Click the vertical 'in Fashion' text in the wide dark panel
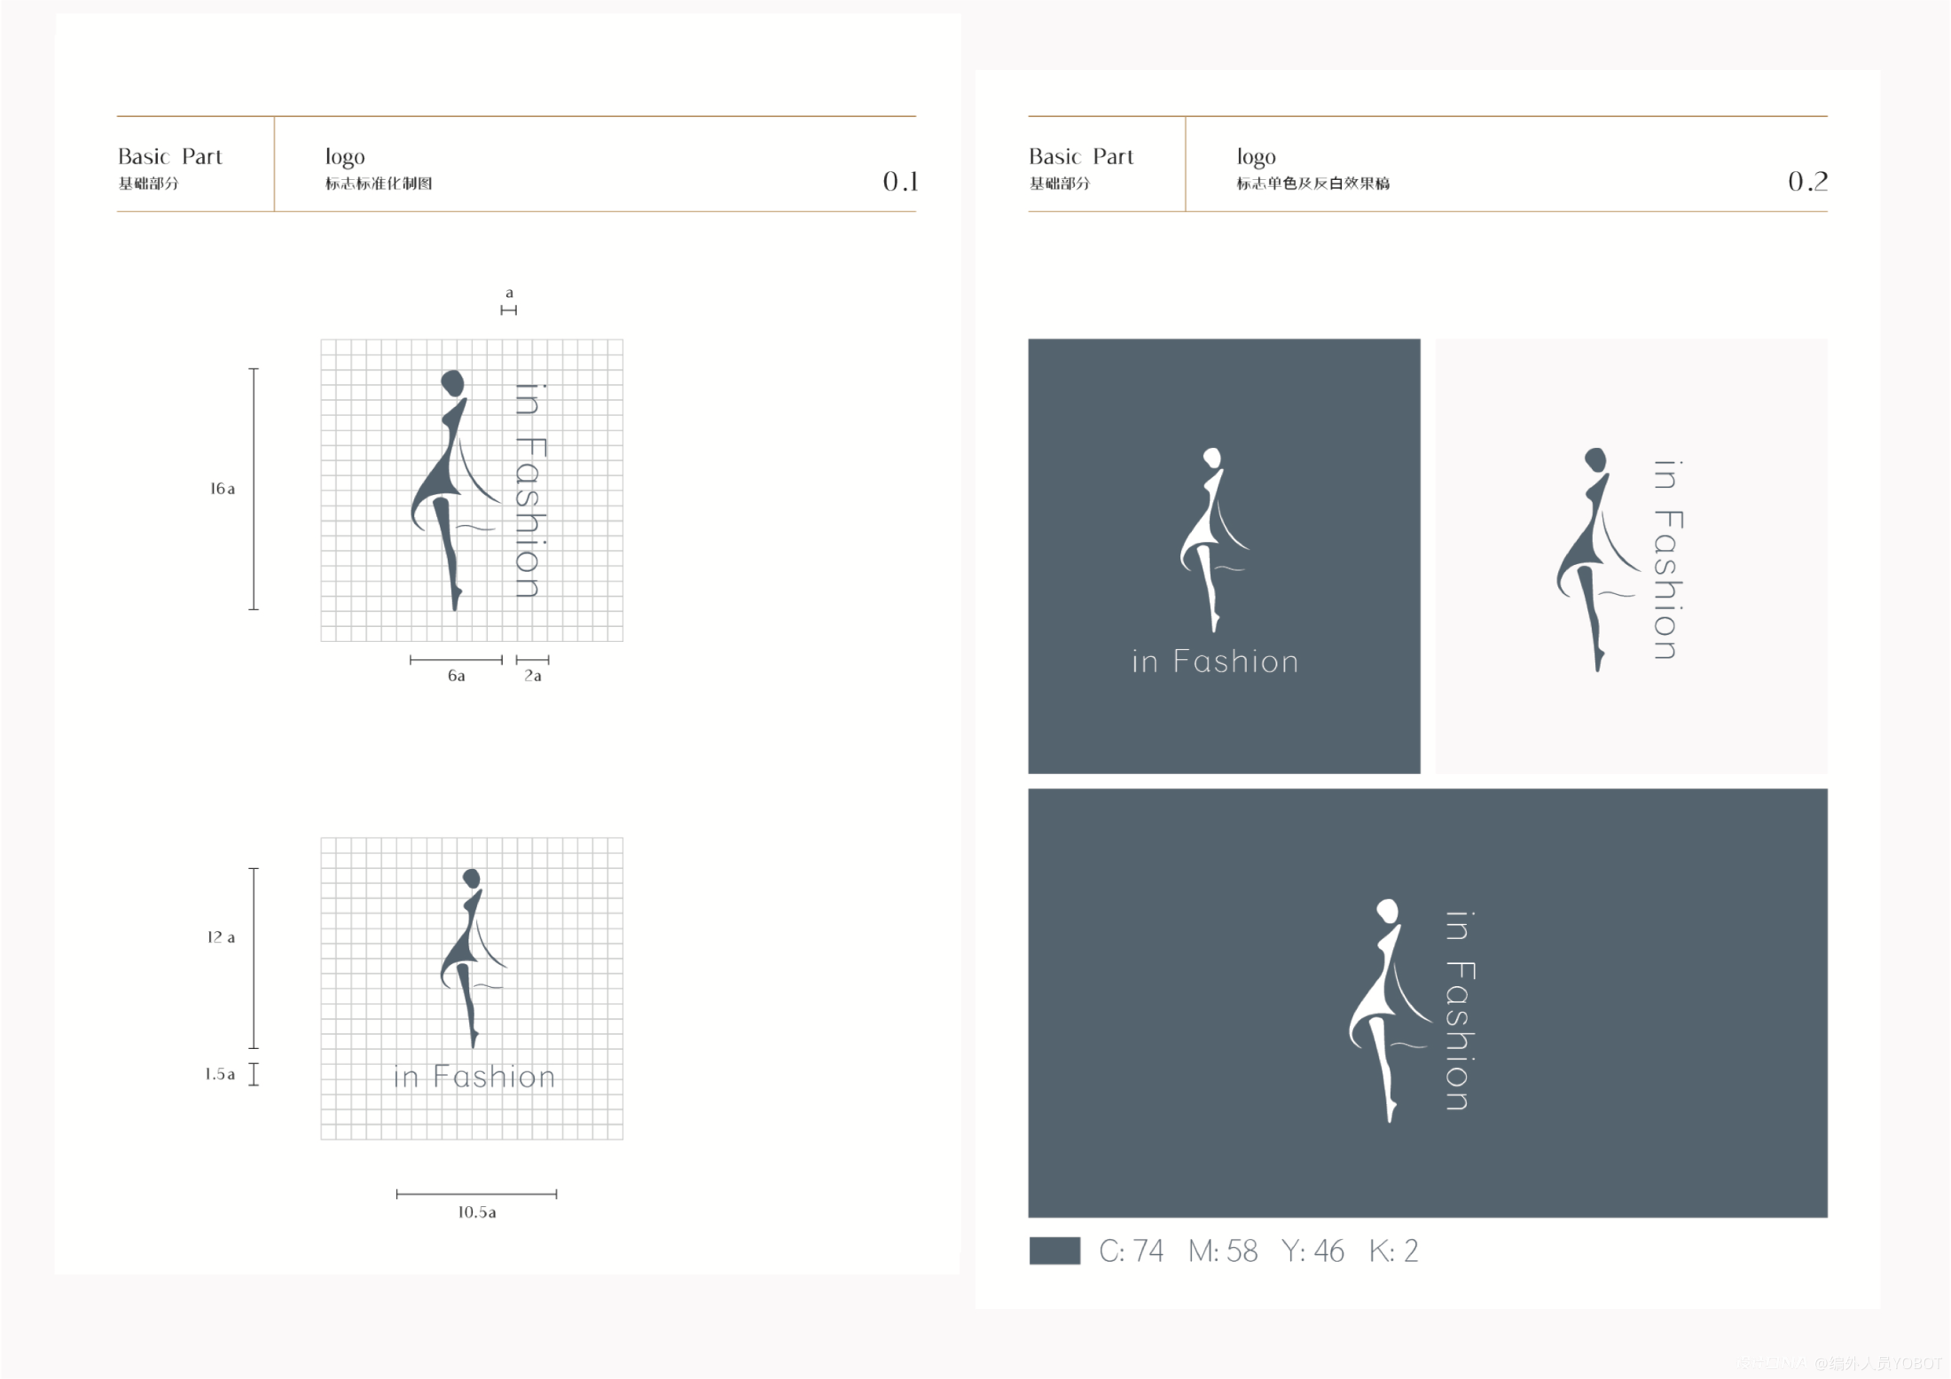 (1460, 1011)
